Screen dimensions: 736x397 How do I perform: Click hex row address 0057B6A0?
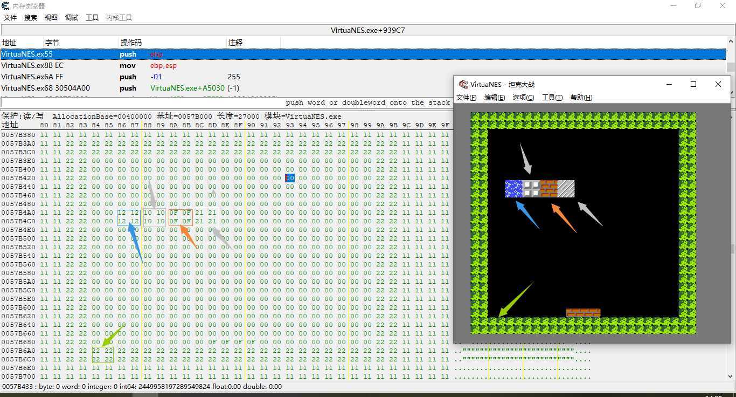(x=18, y=351)
